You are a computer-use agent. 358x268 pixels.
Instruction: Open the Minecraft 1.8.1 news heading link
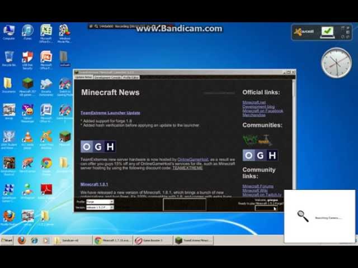94,184
